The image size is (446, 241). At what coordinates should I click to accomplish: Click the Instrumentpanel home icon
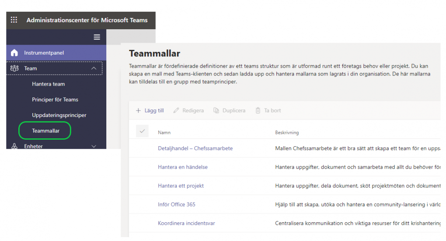(x=14, y=53)
